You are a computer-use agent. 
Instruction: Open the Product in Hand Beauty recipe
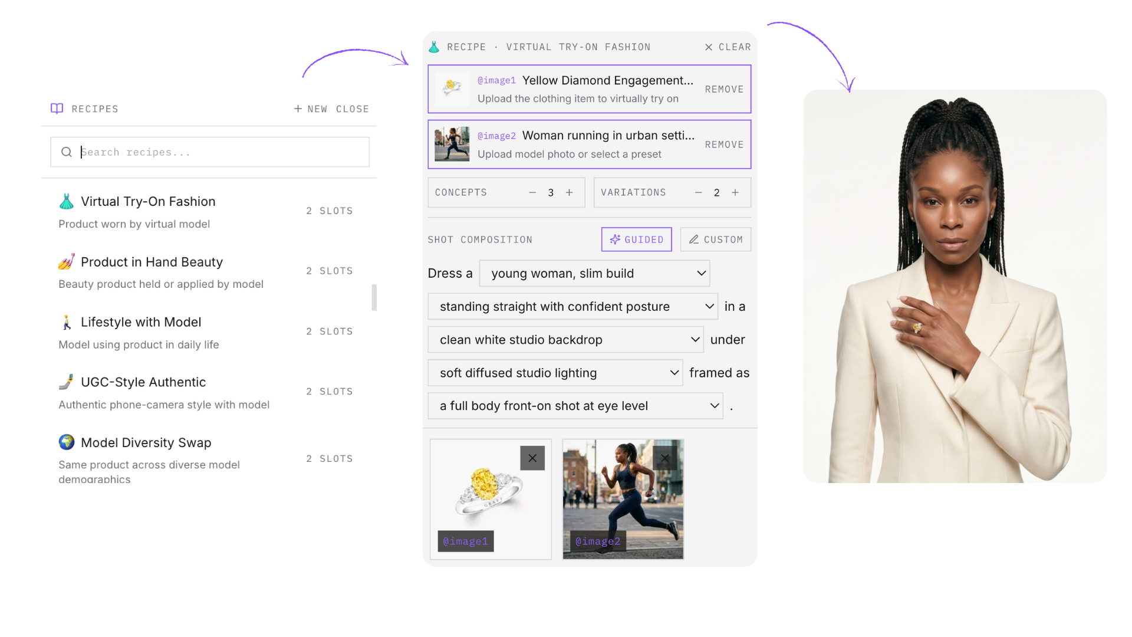coord(209,272)
